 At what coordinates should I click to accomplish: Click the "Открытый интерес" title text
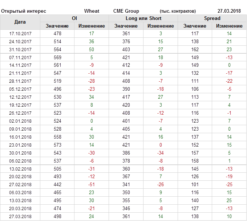click(x=24, y=11)
